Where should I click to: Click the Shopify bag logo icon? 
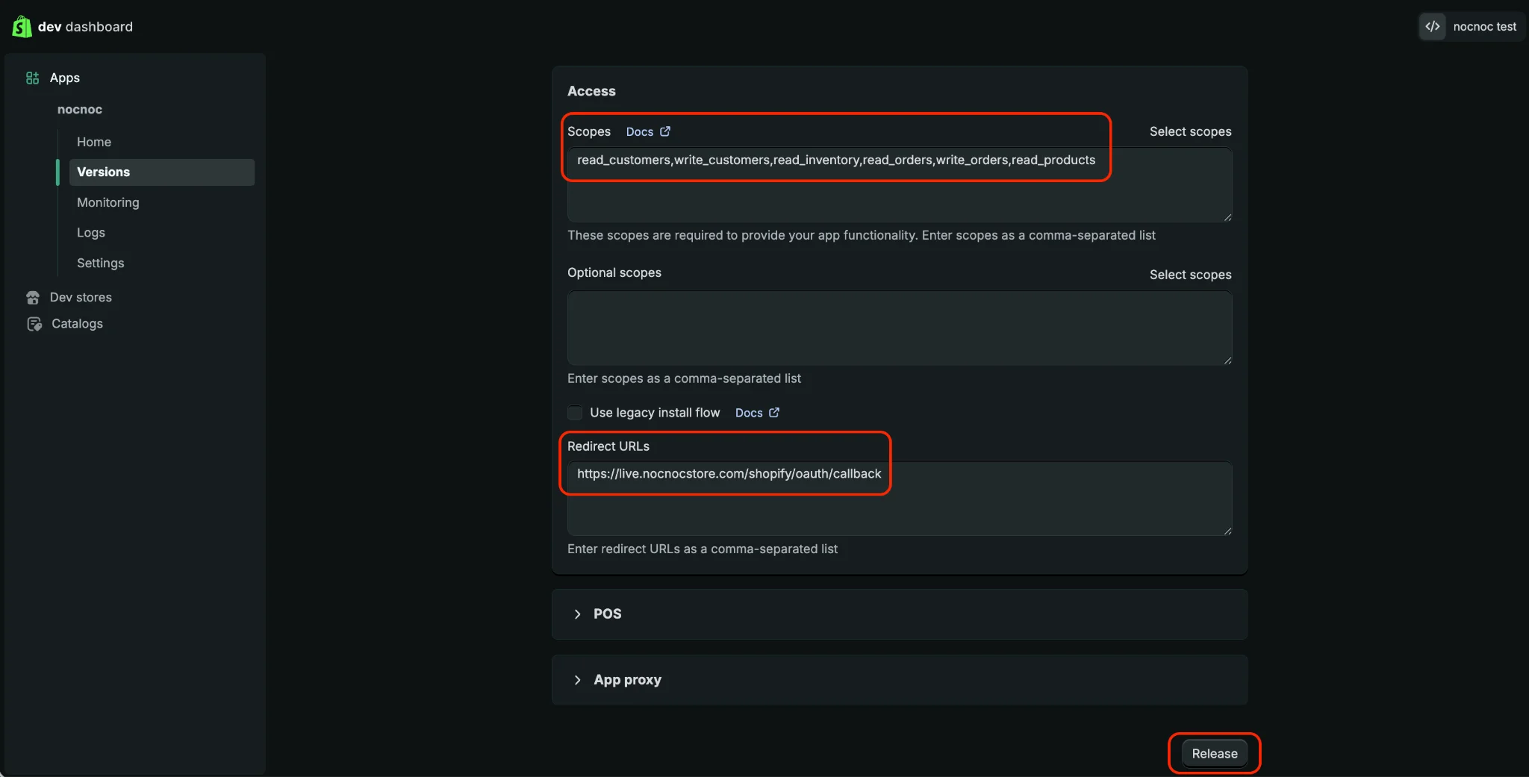click(x=22, y=26)
